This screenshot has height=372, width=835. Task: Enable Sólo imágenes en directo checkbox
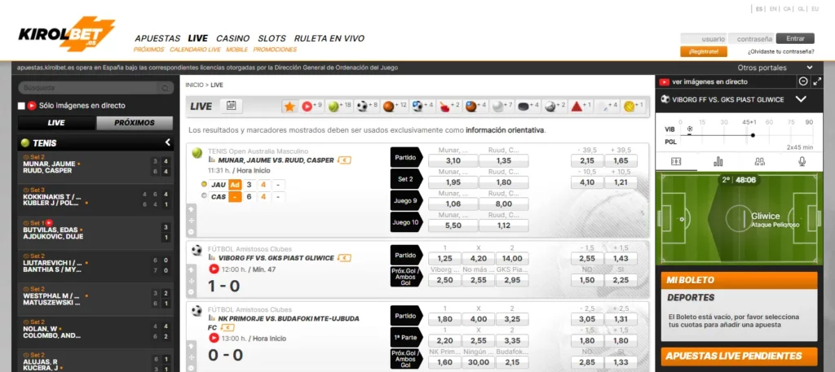21,106
